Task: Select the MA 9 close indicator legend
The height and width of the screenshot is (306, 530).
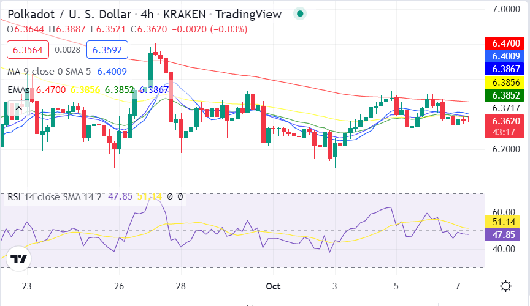Action: [x=49, y=72]
